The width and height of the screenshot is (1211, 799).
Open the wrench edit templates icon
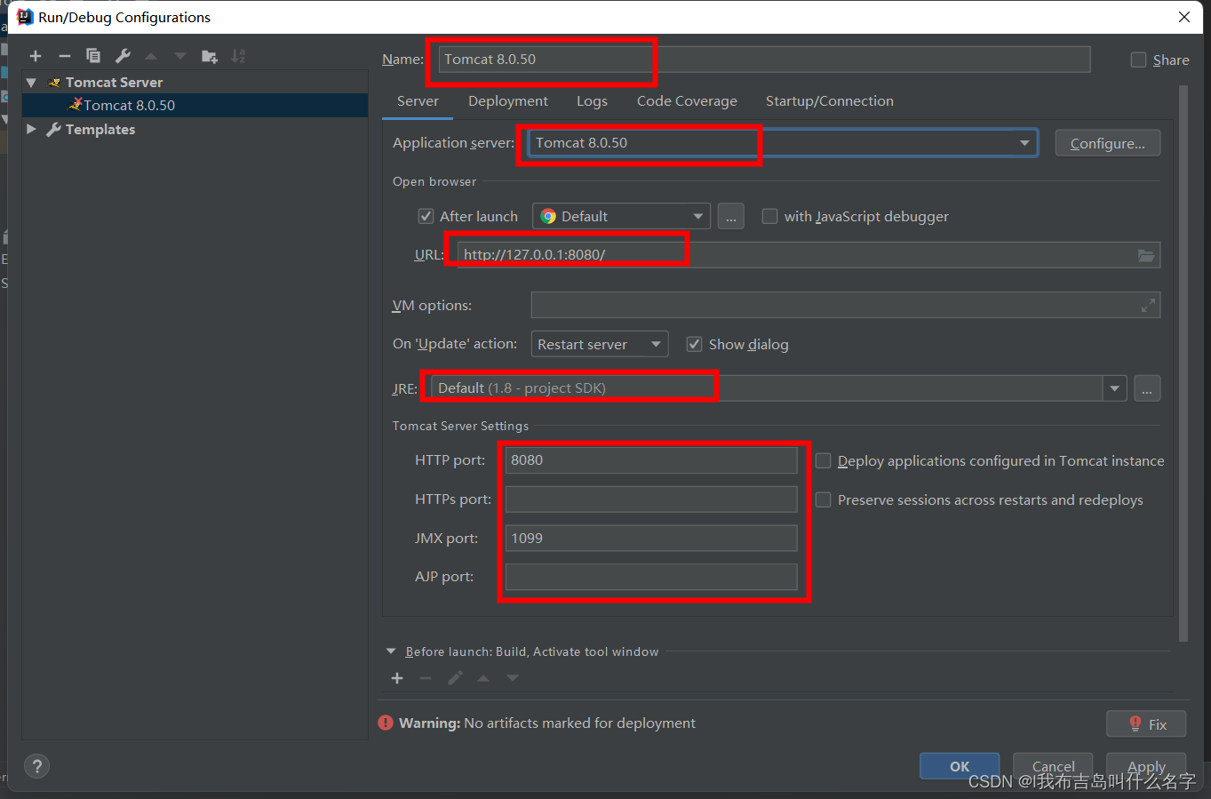(x=123, y=56)
